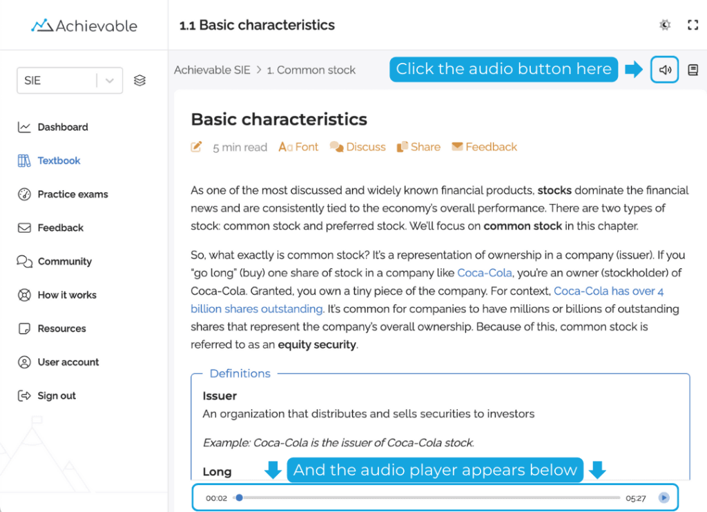Open display settings via the gear icon
This screenshot has width=707, height=512.
(x=664, y=25)
